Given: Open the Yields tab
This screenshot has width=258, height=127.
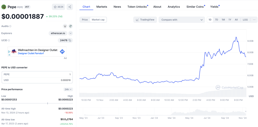Looking at the screenshot, I should pos(214,7).
